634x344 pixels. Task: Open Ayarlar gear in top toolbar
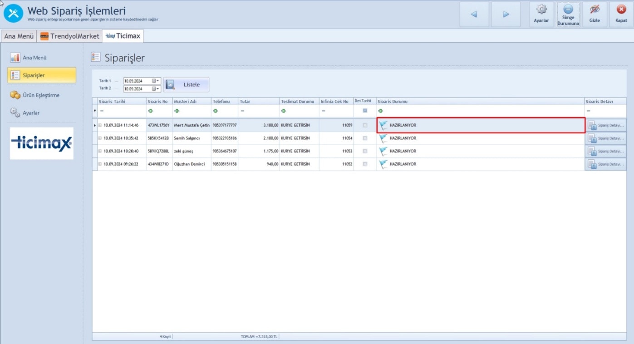(541, 15)
